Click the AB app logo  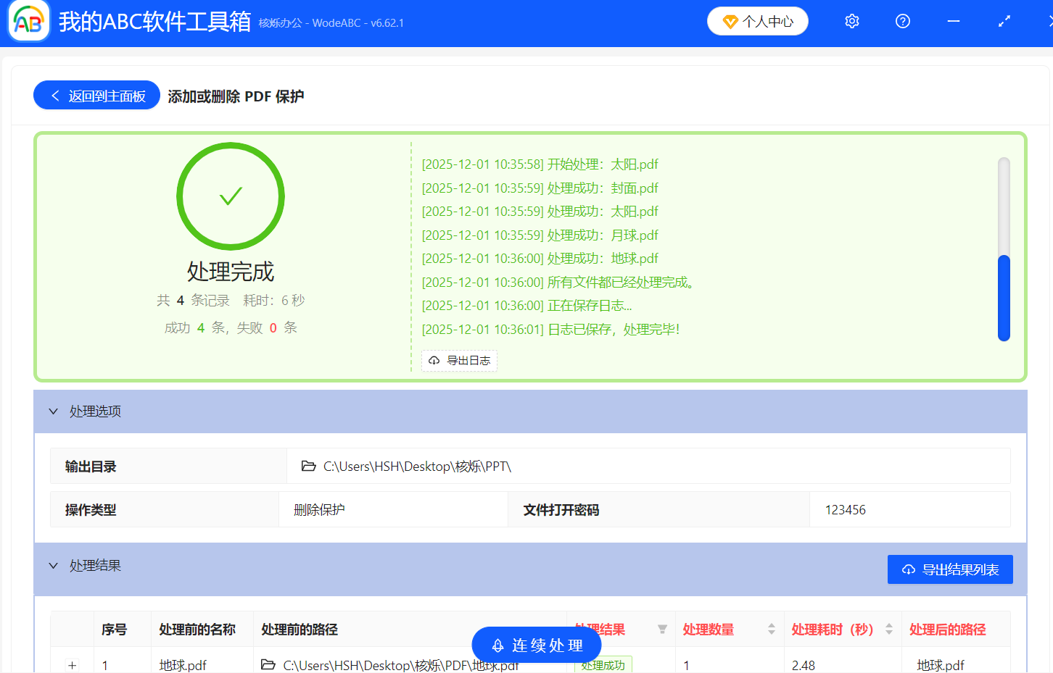click(28, 21)
